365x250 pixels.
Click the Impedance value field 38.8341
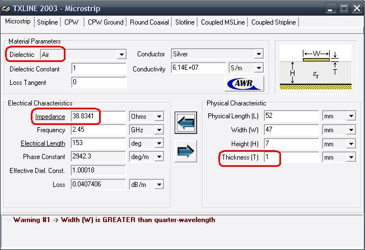99,116
